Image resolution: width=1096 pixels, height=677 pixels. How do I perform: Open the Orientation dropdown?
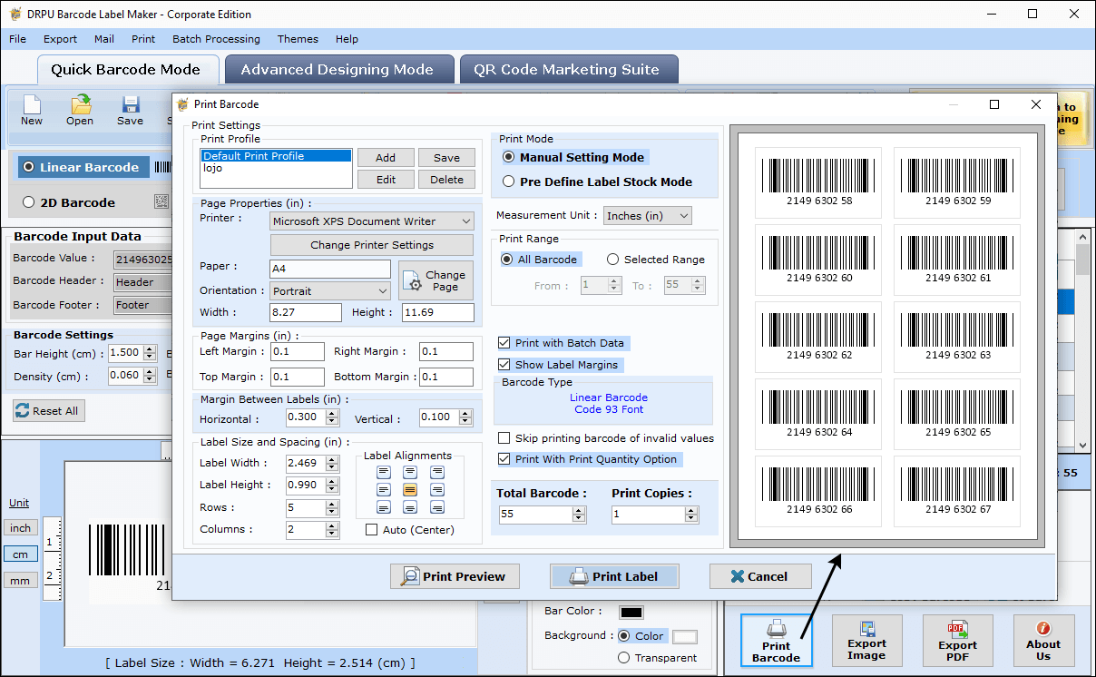[331, 291]
